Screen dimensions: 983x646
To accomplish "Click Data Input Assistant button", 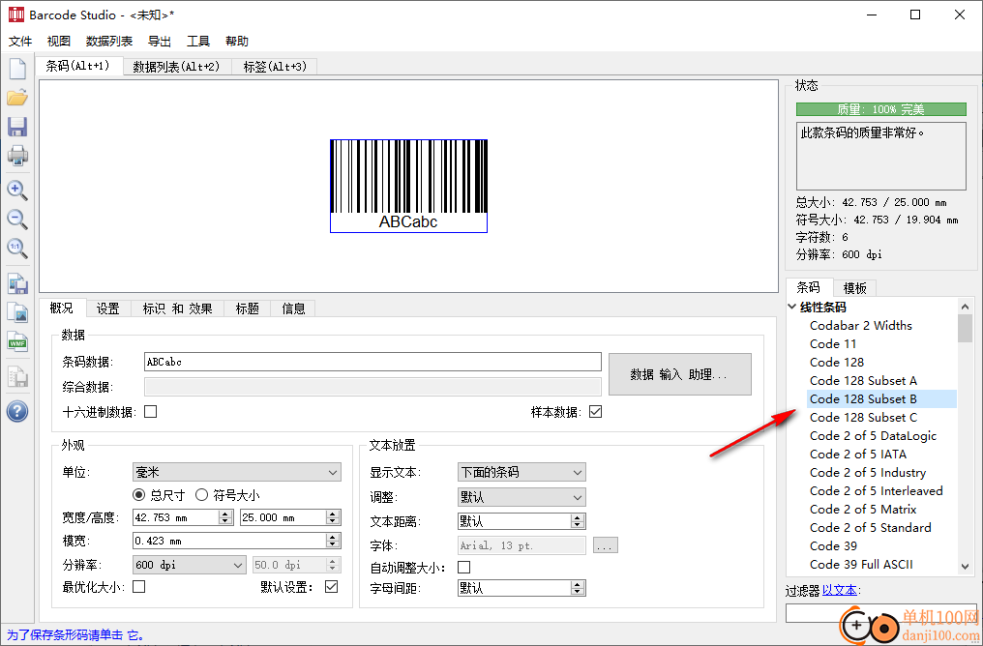I will (679, 374).
